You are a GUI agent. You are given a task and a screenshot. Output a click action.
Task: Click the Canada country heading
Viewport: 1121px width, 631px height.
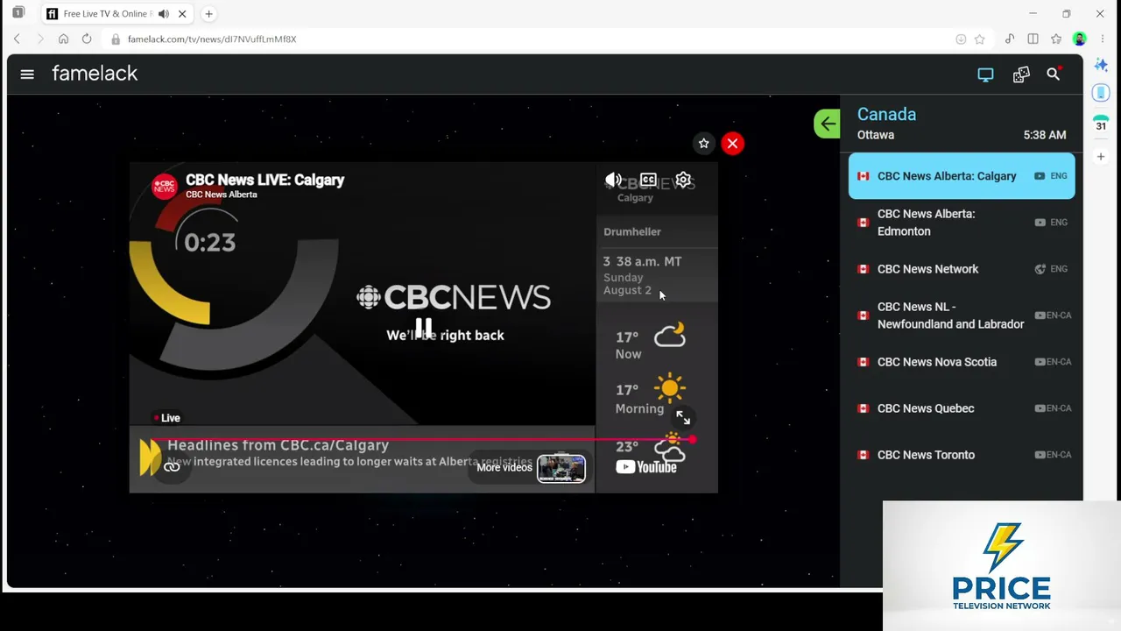[x=886, y=114]
